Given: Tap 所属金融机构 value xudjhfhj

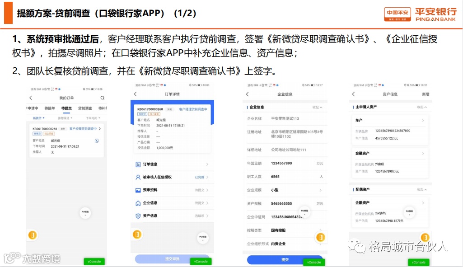Looking at the screenshot, I should coord(381,213).
